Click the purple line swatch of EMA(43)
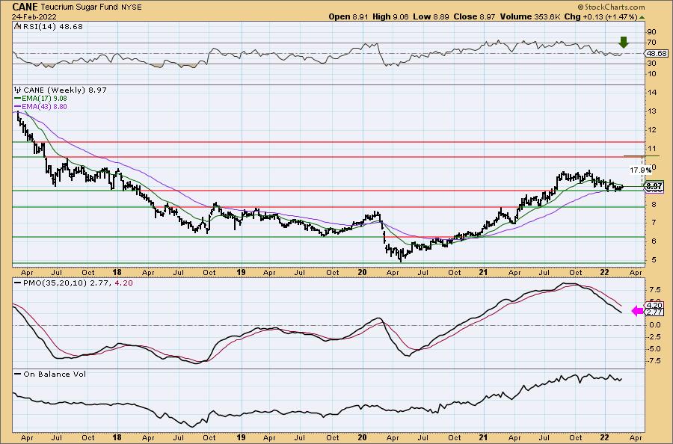 pyautogui.click(x=18, y=107)
